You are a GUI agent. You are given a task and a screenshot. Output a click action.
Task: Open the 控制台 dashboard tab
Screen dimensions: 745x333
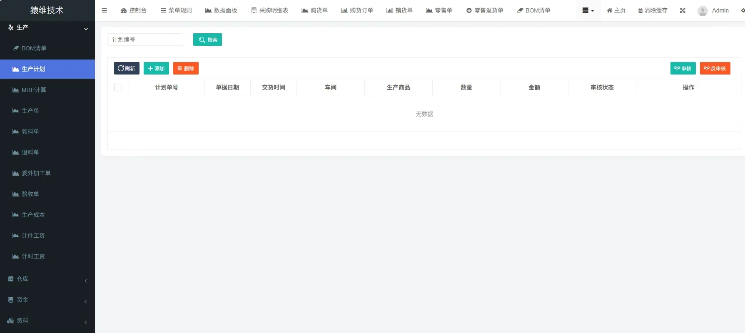tap(133, 10)
